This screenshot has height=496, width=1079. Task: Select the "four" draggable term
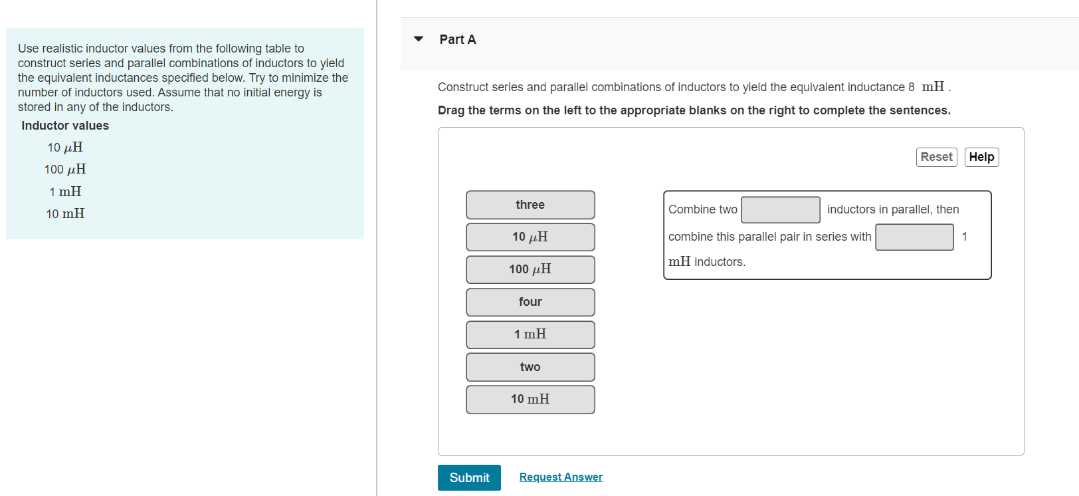[x=530, y=302]
